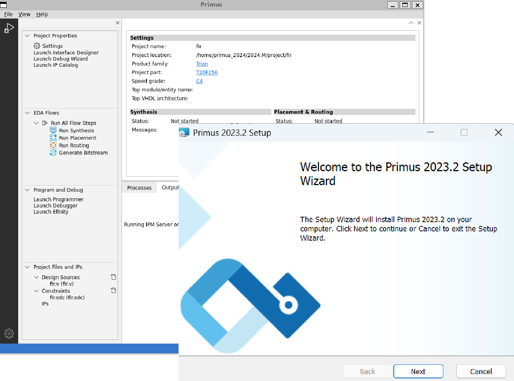Collapse the EDA Flows section
The width and height of the screenshot is (514, 381).
[27, 113]
